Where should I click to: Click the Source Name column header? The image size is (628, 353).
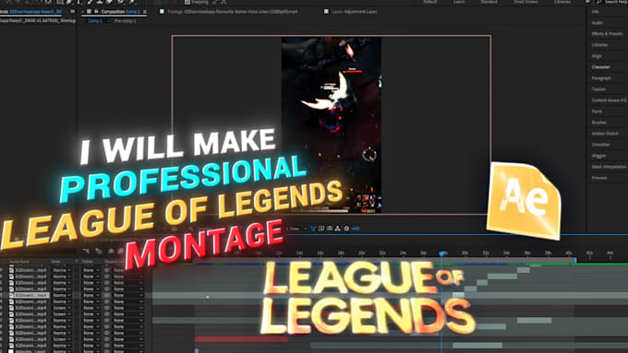[18, 262]
